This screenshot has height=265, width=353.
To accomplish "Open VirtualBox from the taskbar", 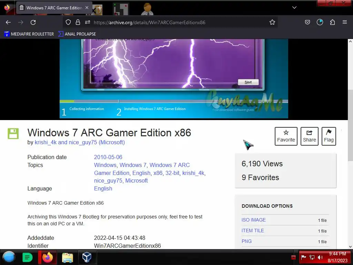I will 87,257.
